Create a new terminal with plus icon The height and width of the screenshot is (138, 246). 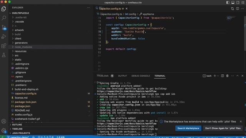coord(215,76)
